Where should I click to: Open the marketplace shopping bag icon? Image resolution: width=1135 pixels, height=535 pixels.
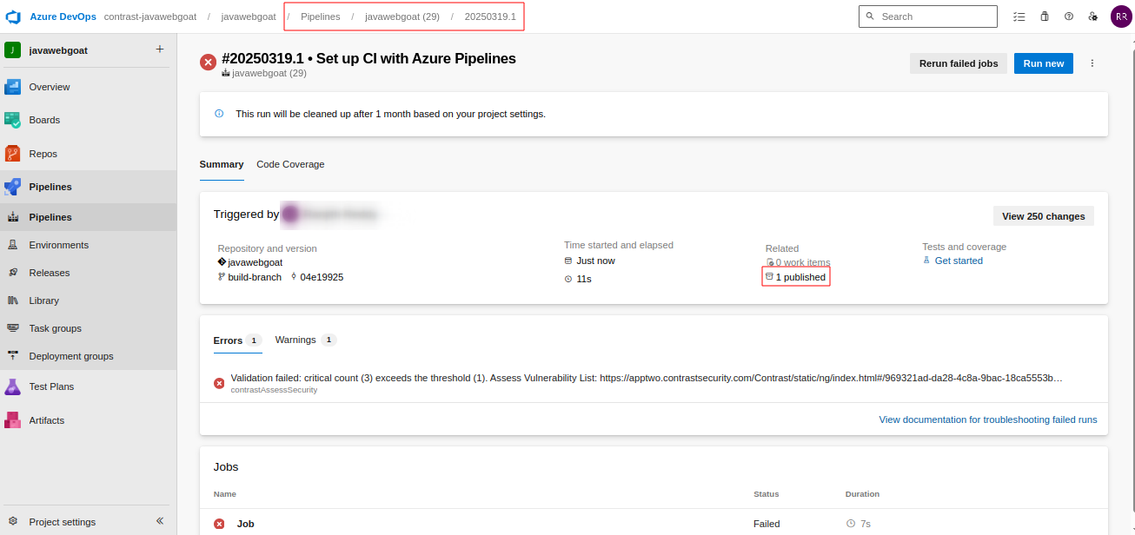point(1045,17)
